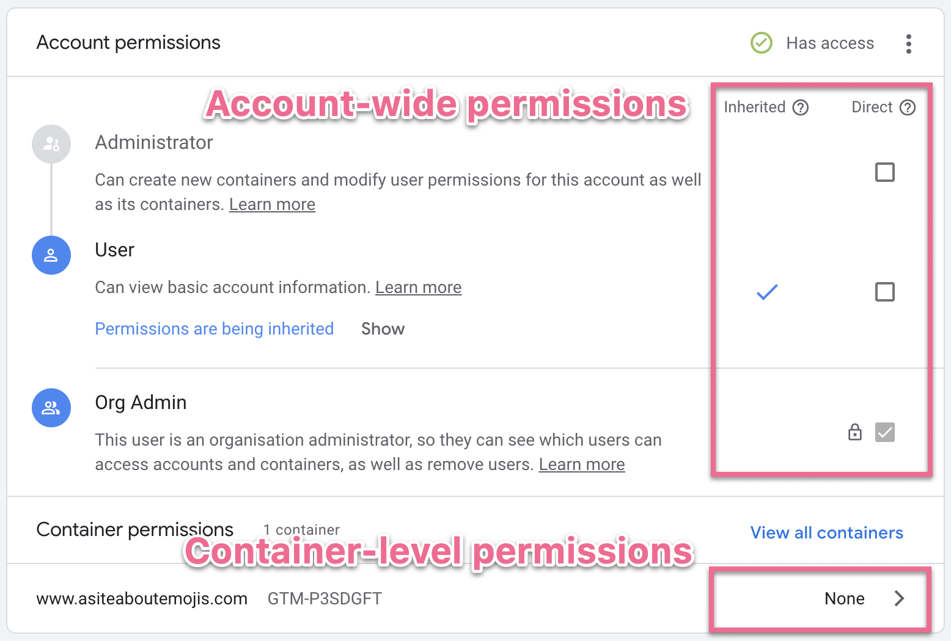This screenshot has height=641, width=951.
Task: Click the Direct help question mark icon
Action: tap(908, 108)
